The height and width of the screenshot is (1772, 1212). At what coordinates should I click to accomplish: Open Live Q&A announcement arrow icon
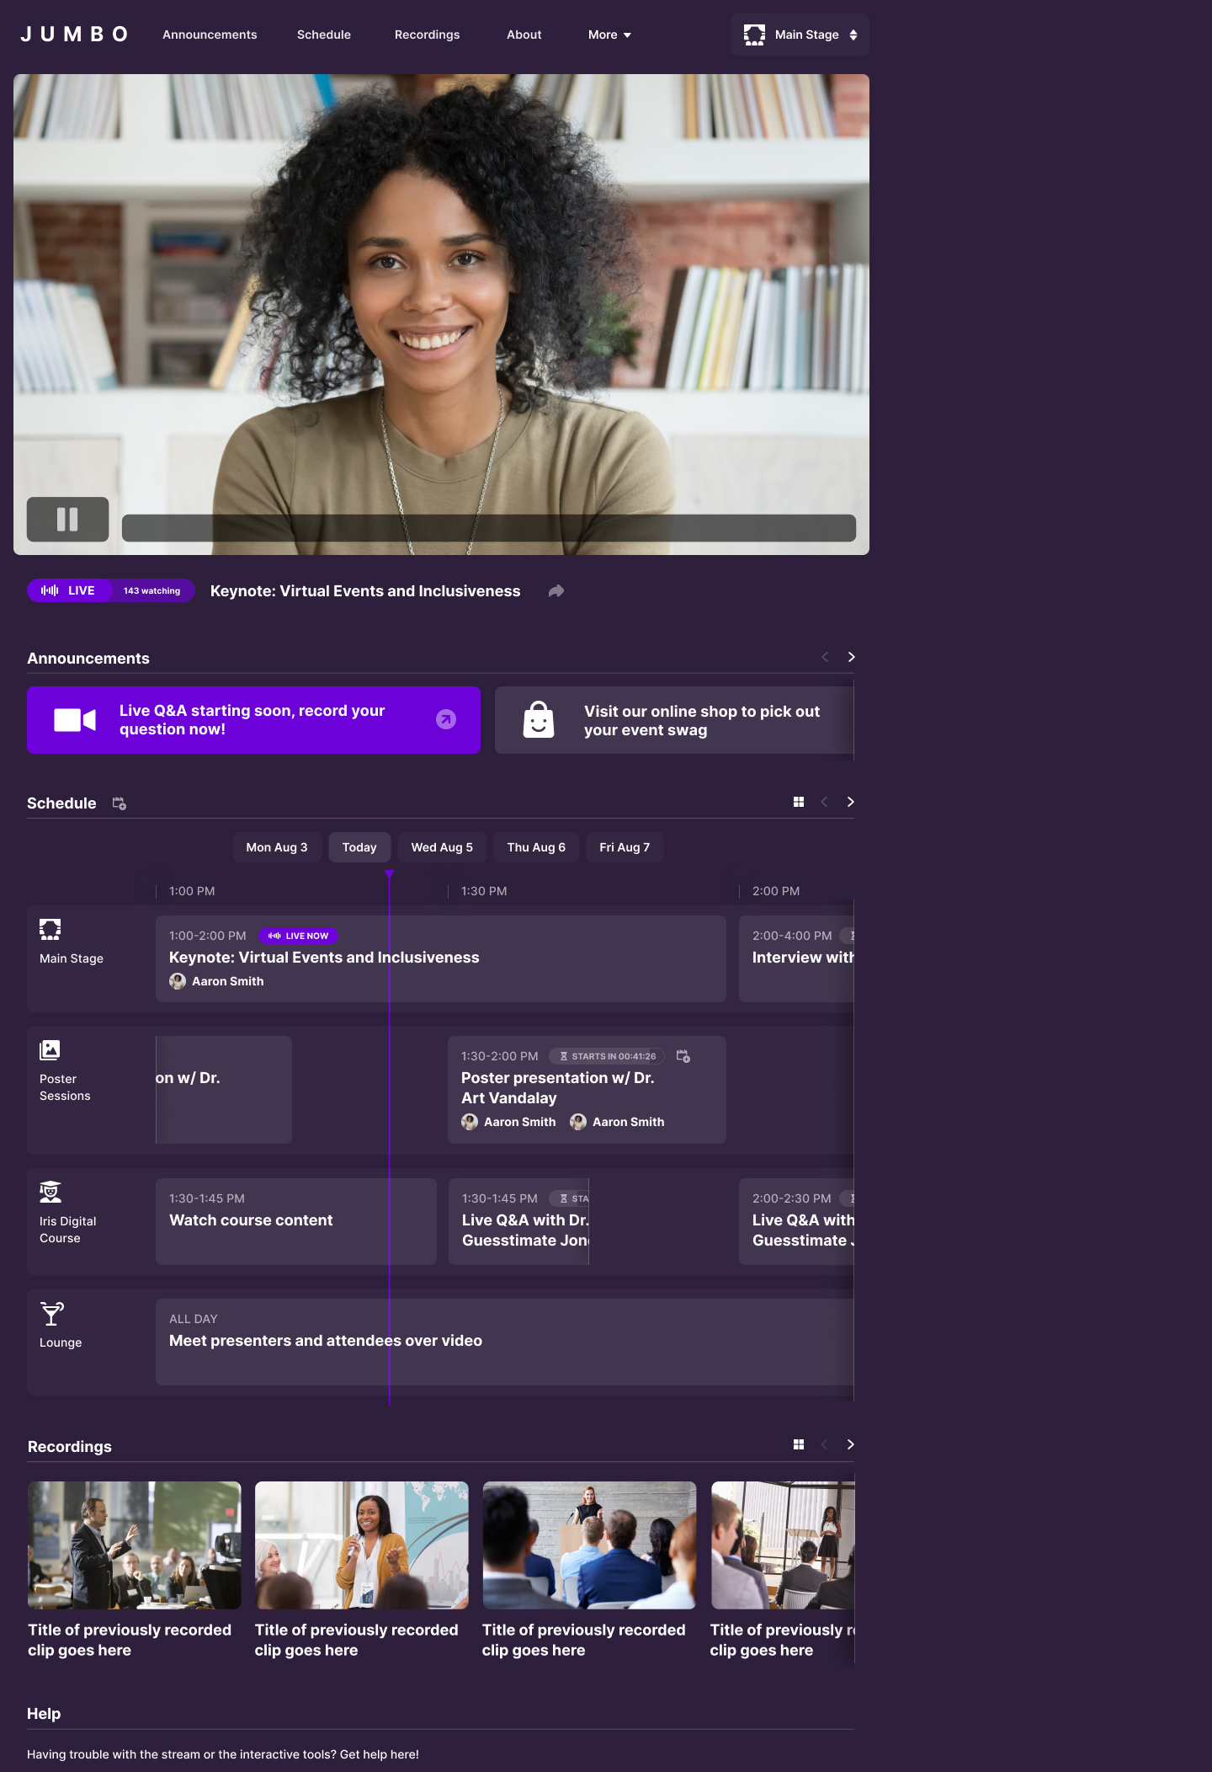click(x=446, y=719)
